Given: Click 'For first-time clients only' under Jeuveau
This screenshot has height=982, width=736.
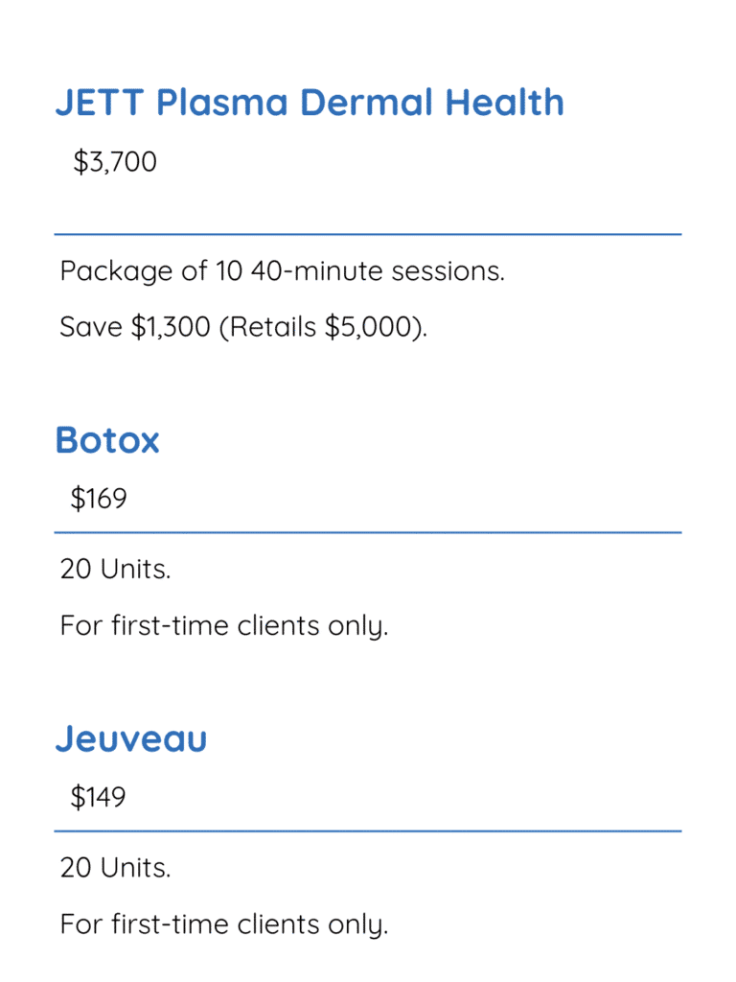Looking at the screenshot, I should pyautogui.click(x=224, y=925).
